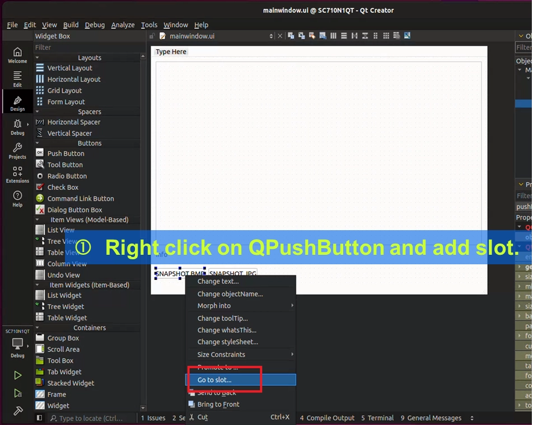Click the Adjust Size toolbar icon
Image resolution: width=533 pixels, height=425 pixels.
pos(407,36)
